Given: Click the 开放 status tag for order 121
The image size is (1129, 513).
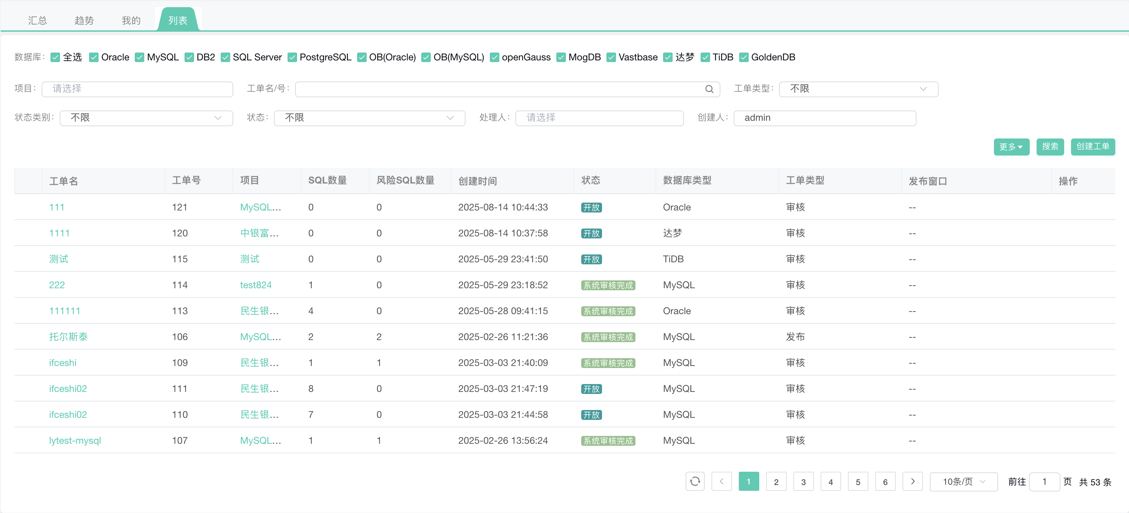Looking at the screenshot, I should (591, 207).
